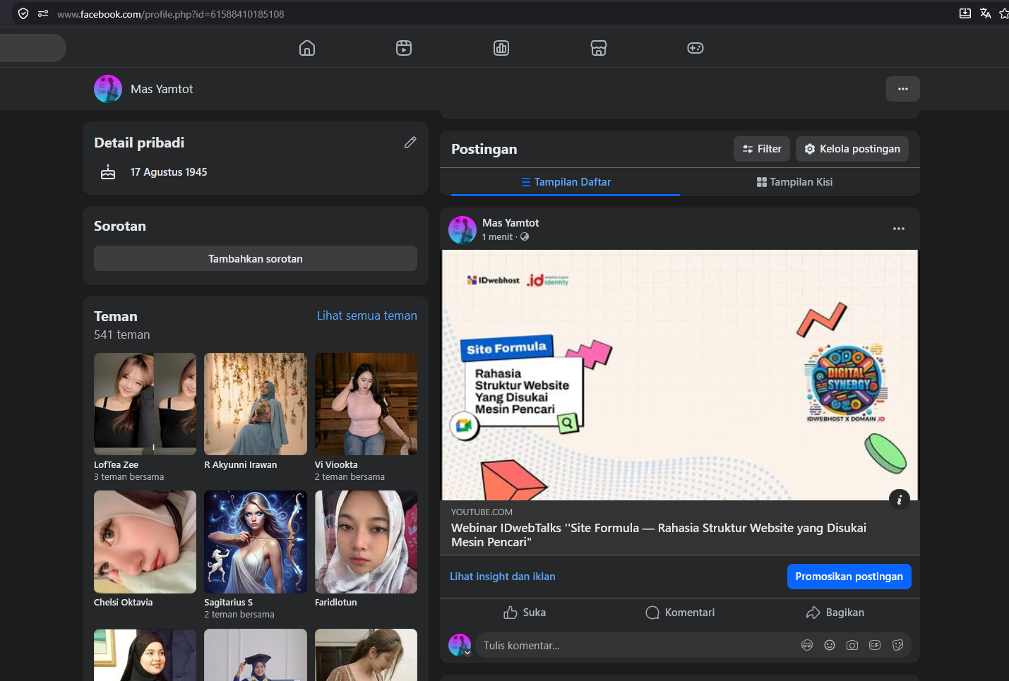This screenshot has height=681, width=1009.
Task: Open site permissions icon beside the URL
Action: [x=43, y=13]
